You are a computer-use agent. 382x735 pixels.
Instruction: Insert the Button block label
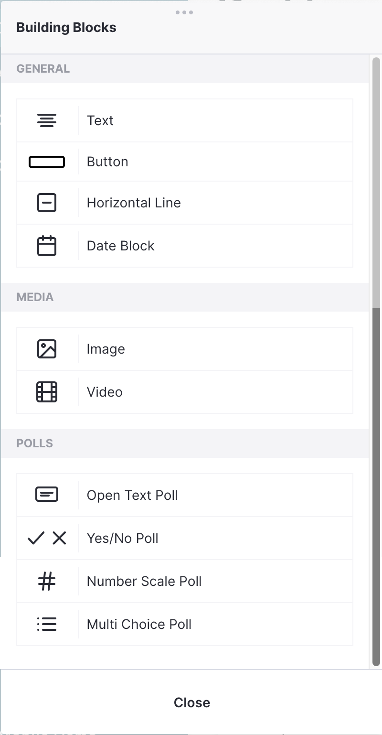pos(107,162)
